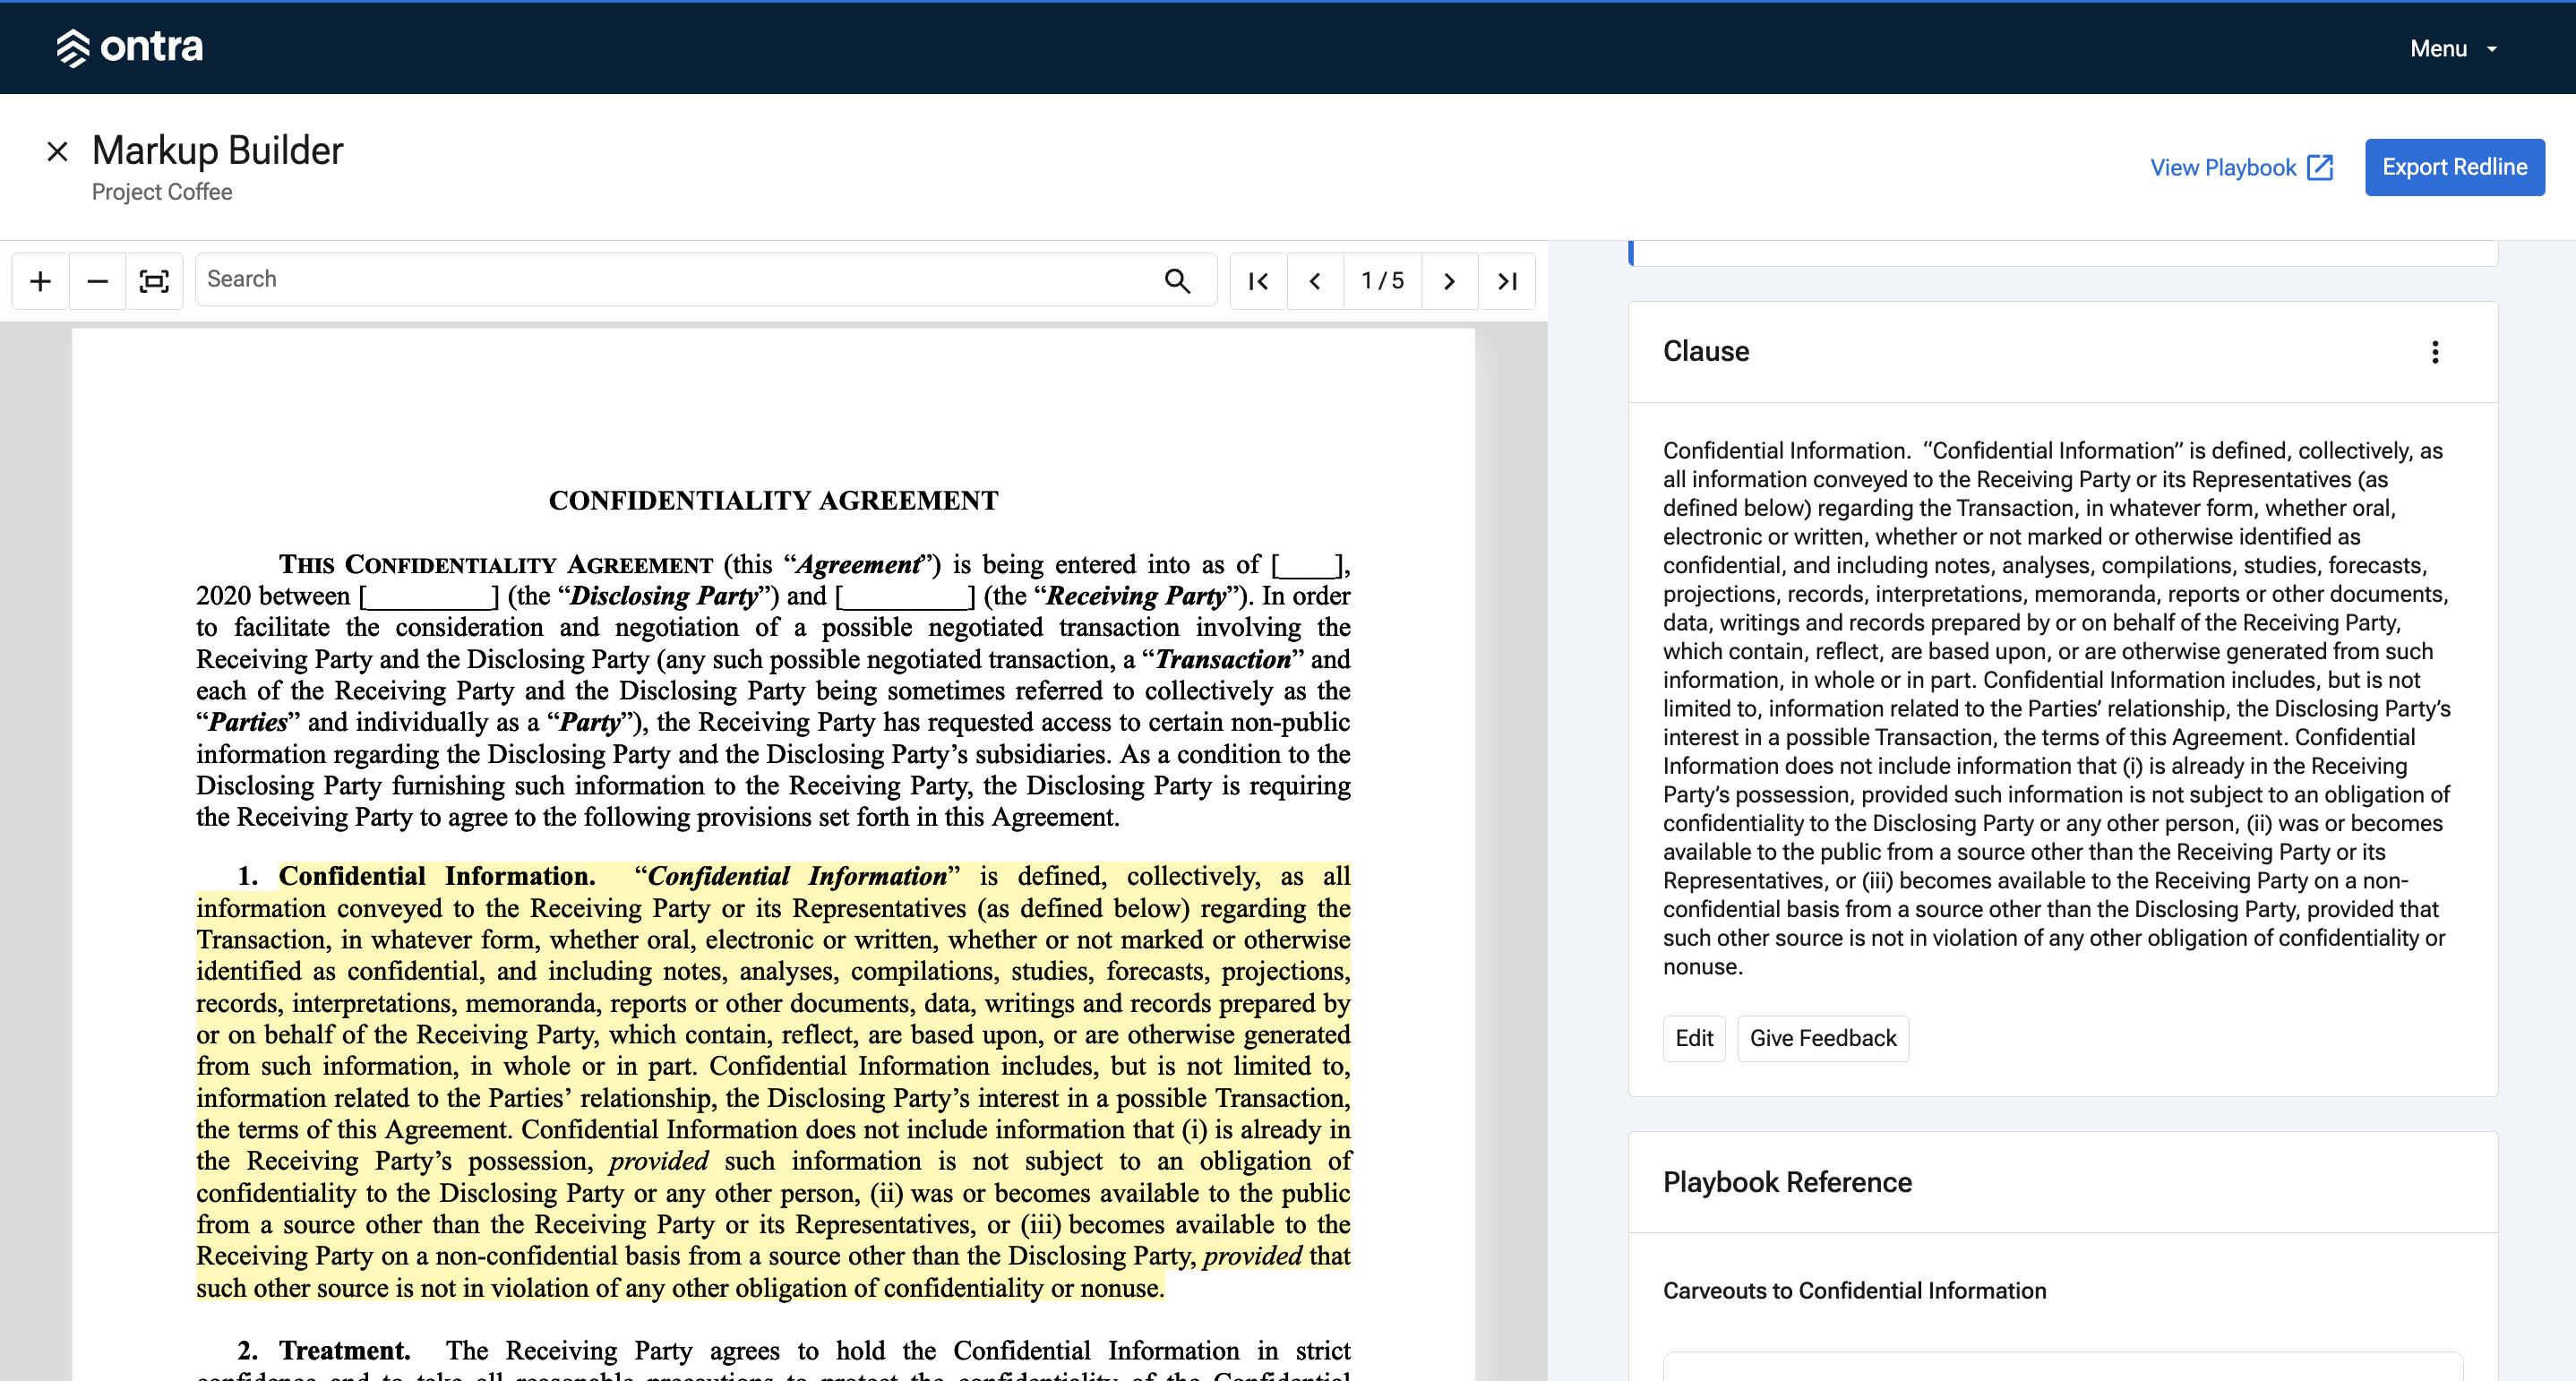This screenshot has height=1381, width=2576.
Task: Open the Clause card options menu
Action: (2435, 352)
